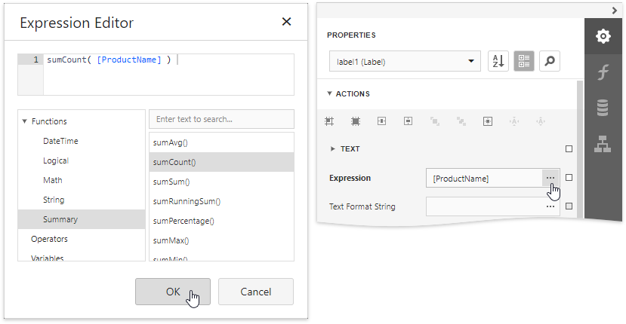
Task: Click the search properties magnifier icon
Action: pyautogui.click(x=550, y=61)
